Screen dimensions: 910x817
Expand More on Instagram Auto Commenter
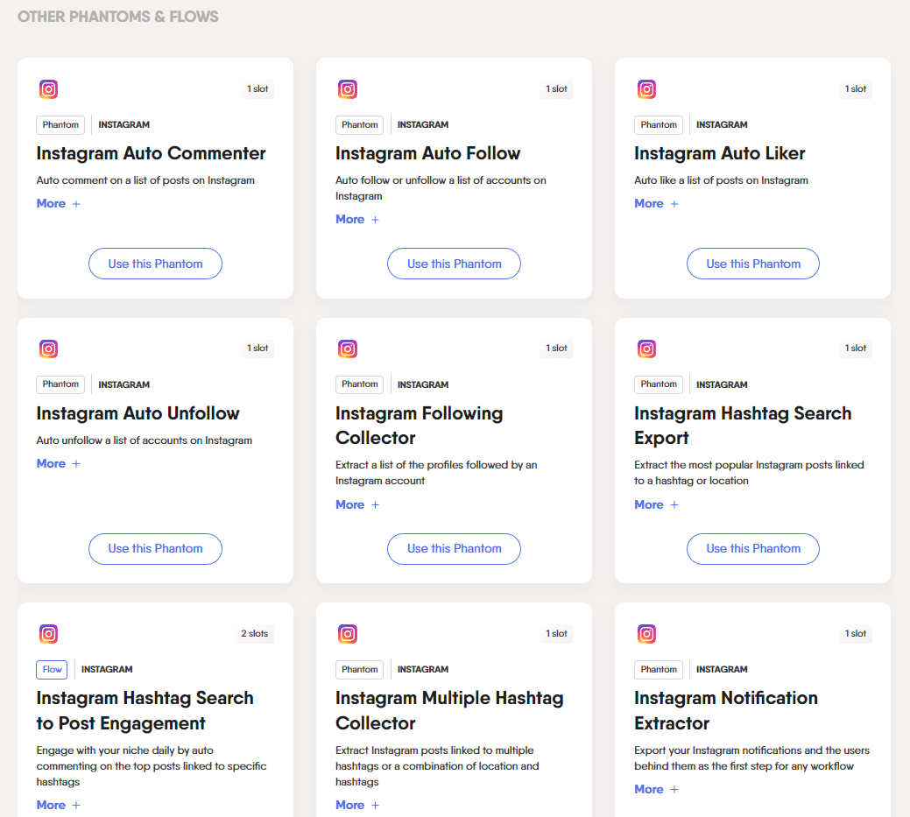tap(58, 204)
